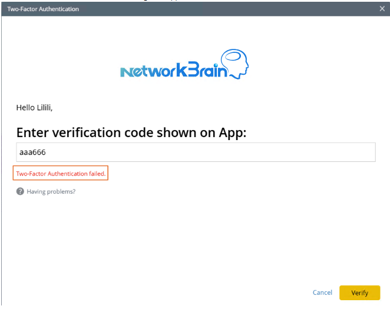This screenshot has width=390, height=309.
Task: Click the 'Enter verification code shown on App:' heading
Action: pos(131,132)
